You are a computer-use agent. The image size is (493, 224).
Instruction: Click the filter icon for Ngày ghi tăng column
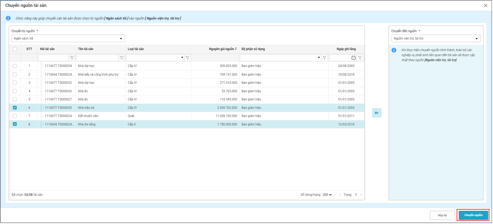[360, 58]
